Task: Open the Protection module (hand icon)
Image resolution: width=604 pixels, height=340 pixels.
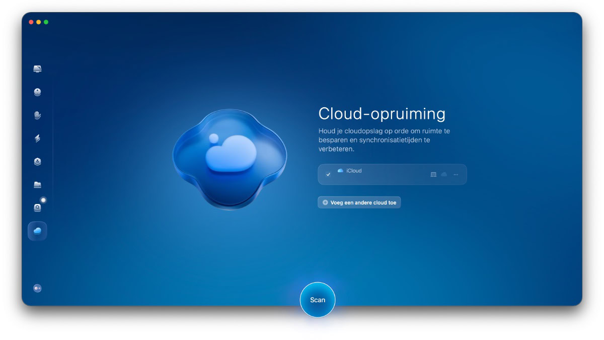Action: (x=37, y=115)
